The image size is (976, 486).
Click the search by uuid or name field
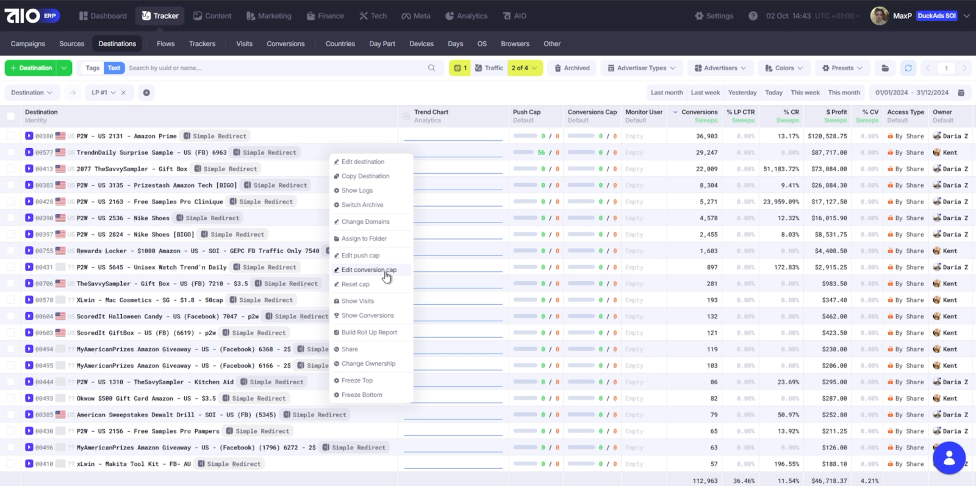coord(274,68)
